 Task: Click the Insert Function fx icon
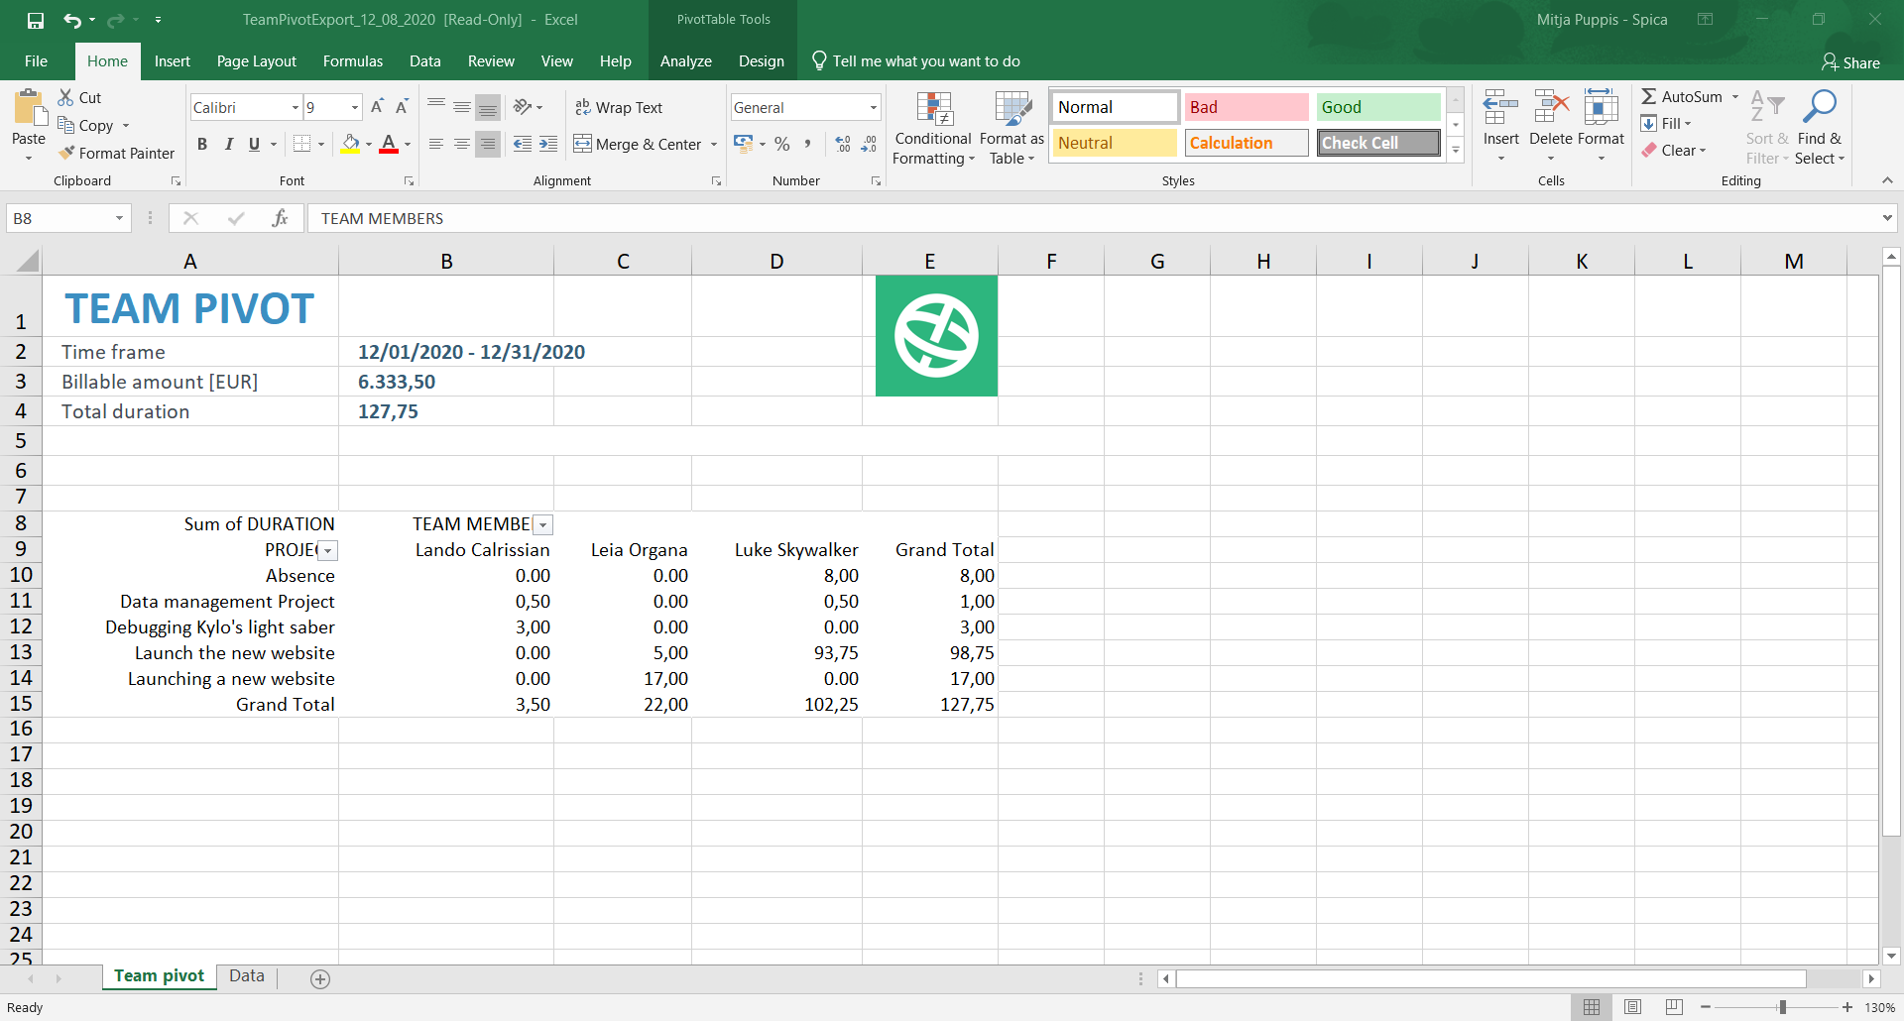280,218
